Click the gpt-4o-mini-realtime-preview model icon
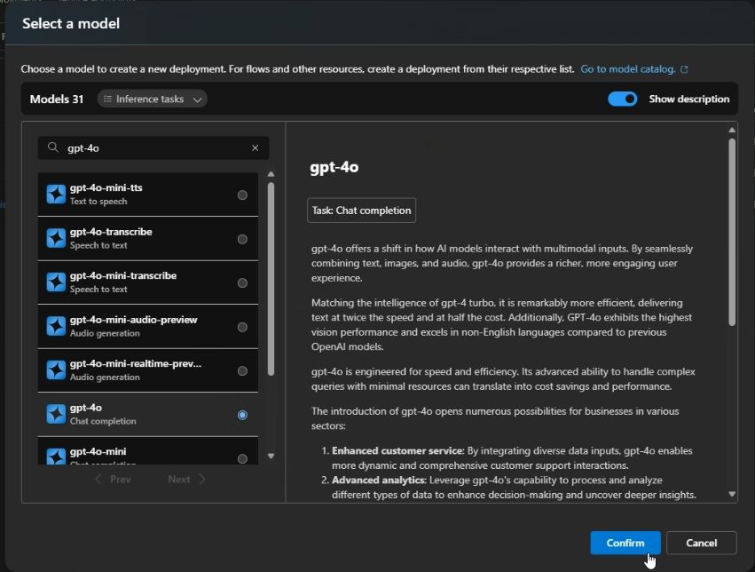 coord(57,370)
